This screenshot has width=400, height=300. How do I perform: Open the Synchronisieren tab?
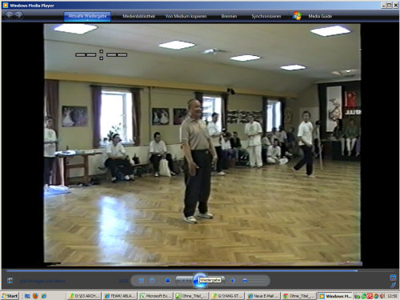(266, 16)
